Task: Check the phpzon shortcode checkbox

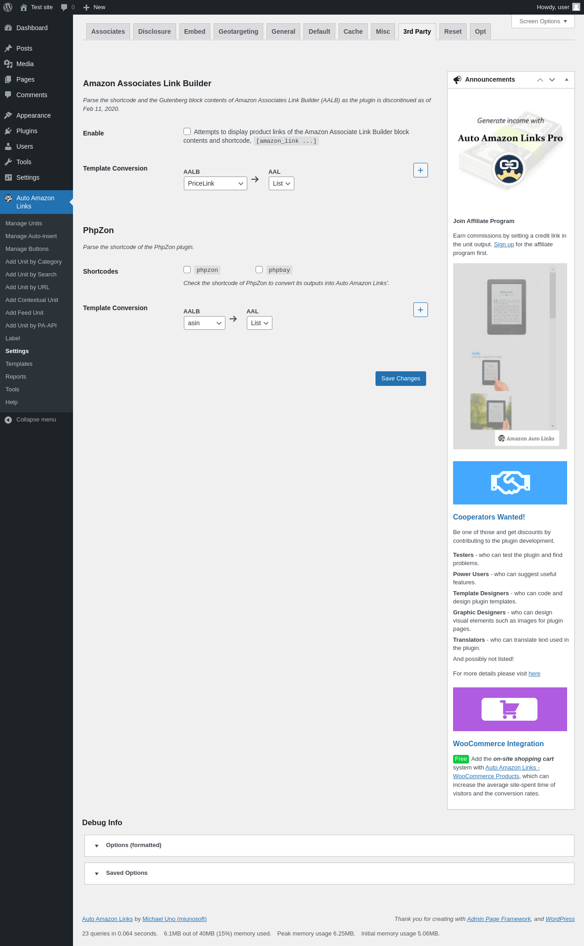Action: tap(187, 270)
